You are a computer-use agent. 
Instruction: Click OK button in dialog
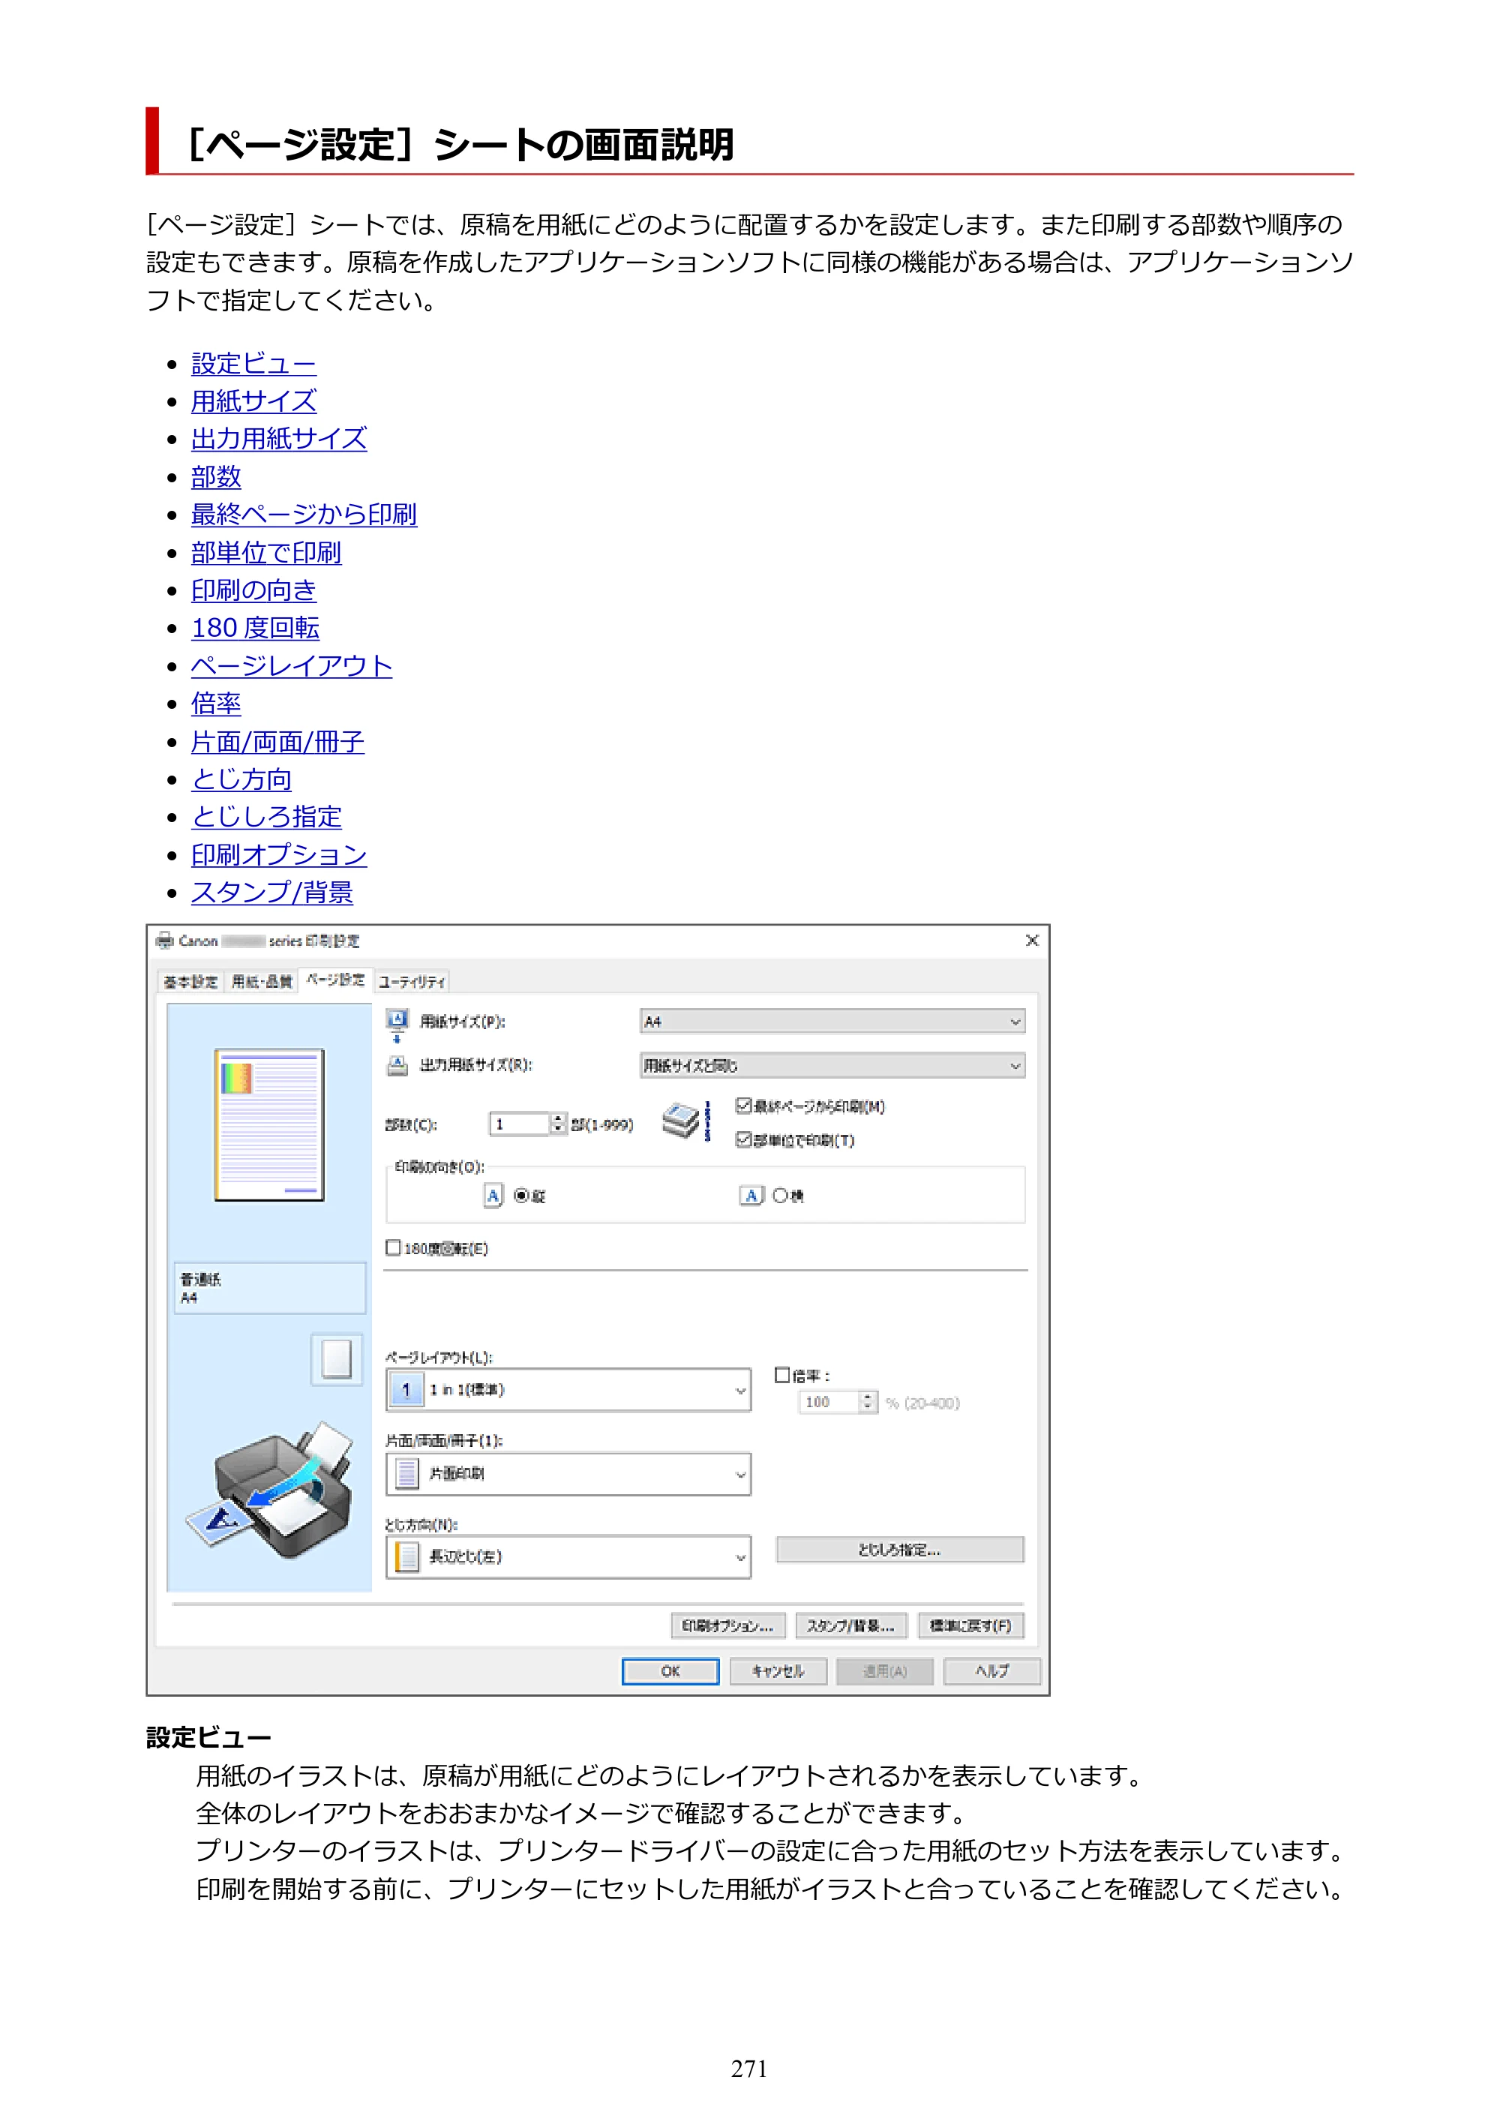click(x=670, y=1671)
